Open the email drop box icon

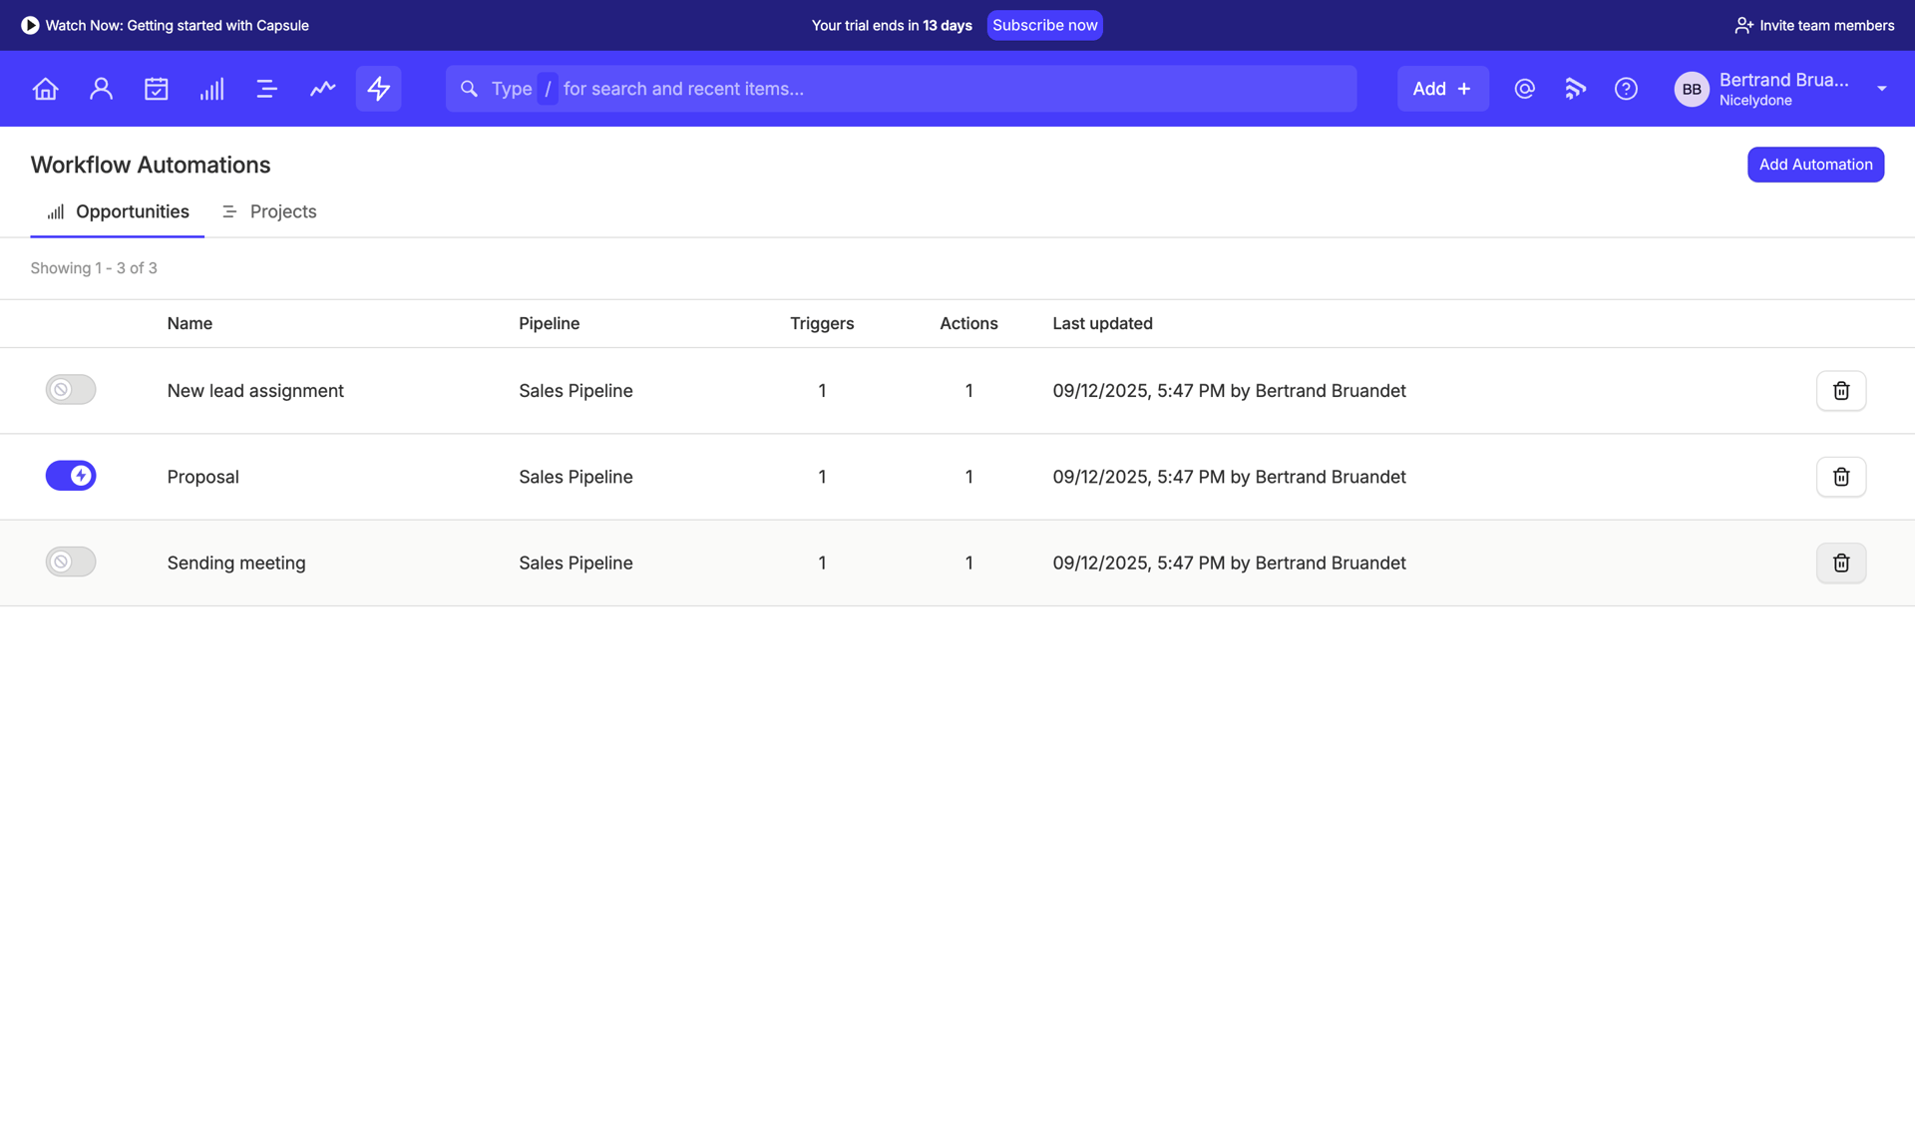[x=1524, y=88]
